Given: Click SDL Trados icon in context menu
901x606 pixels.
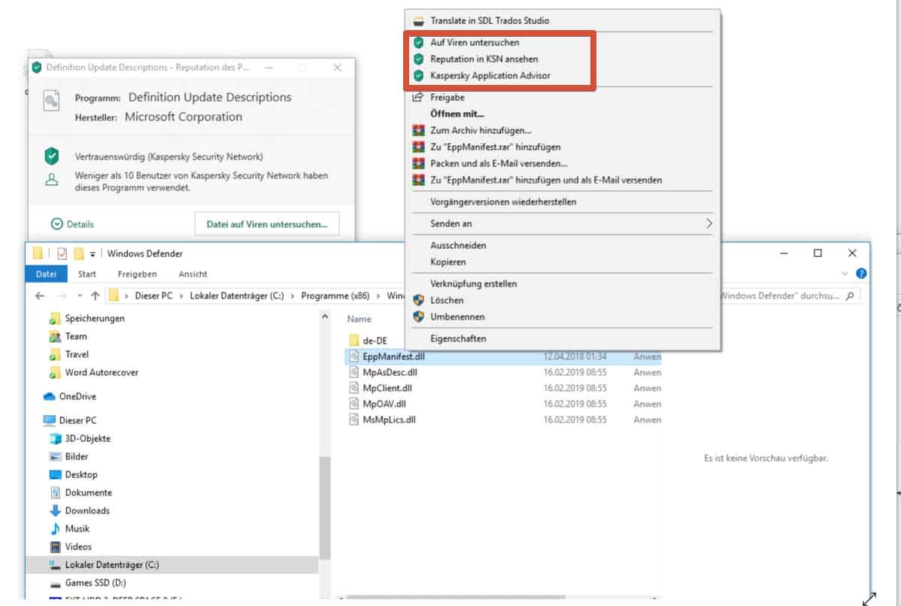Looking at the screenshot, I should (418, 21).
